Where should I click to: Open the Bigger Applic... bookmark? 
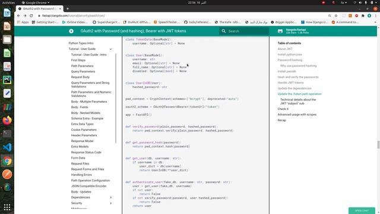(x=284, y=22)
